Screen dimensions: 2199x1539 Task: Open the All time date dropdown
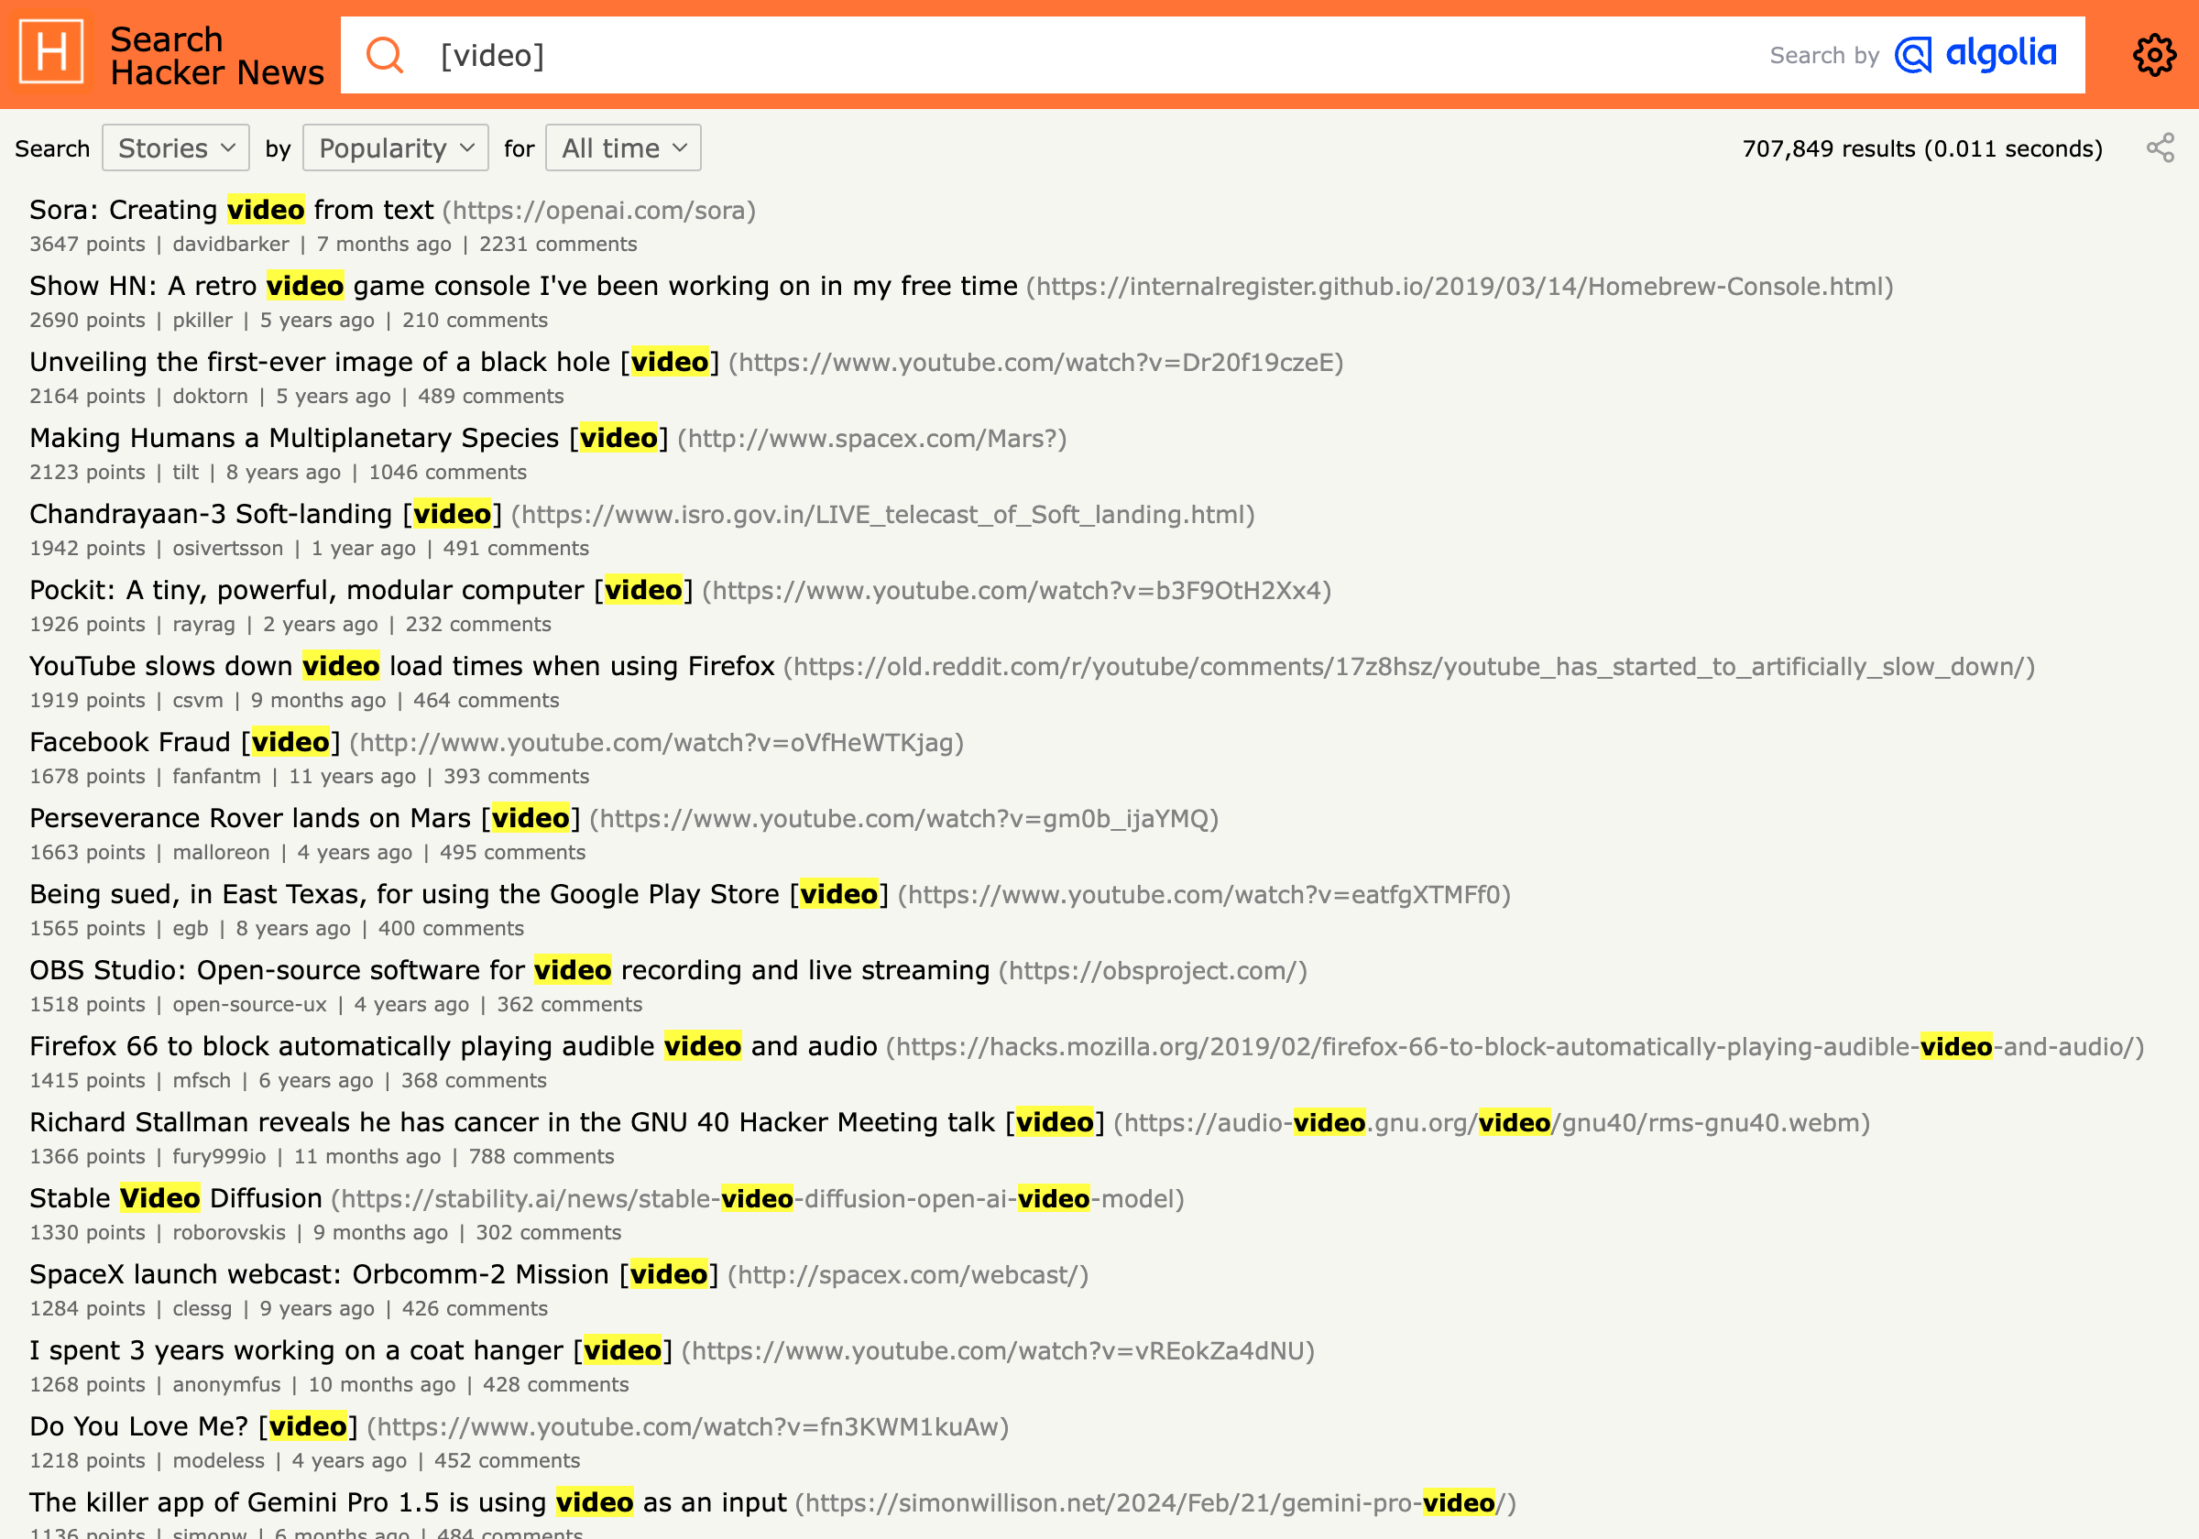click(x=623, y=148)
